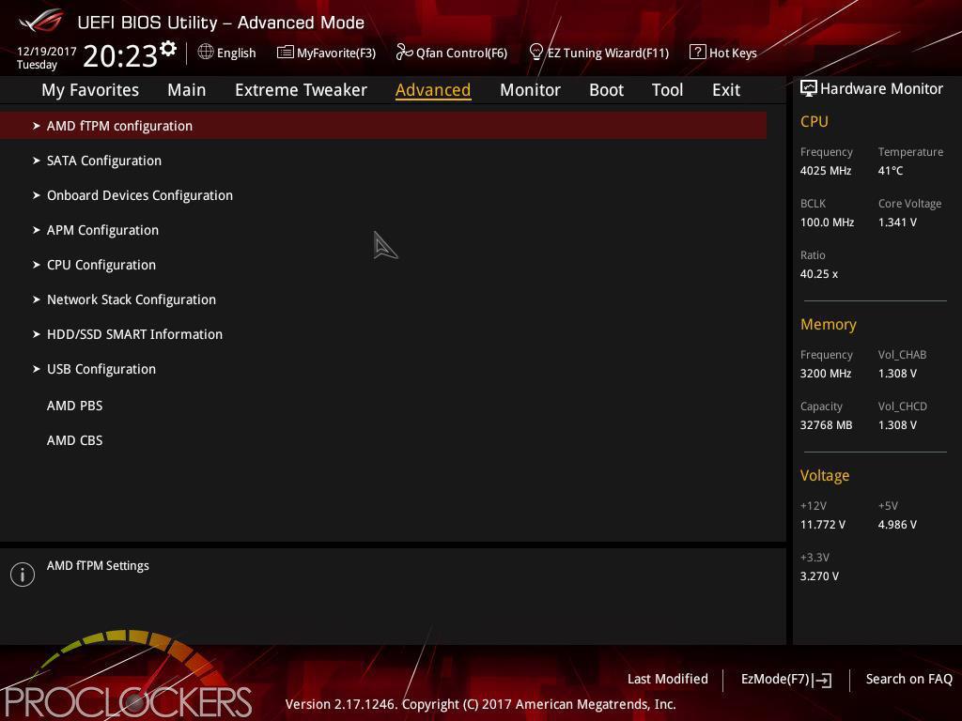Click the globe language icon
This screenshot has width=962, height=721.
206,53
